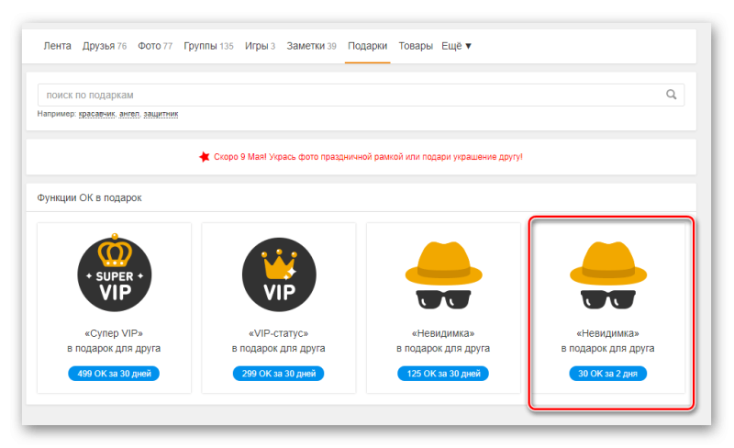Viewport: 734px width, 448px height.
Task: Select the Подарки tab
Action: [x=368, y=46]
